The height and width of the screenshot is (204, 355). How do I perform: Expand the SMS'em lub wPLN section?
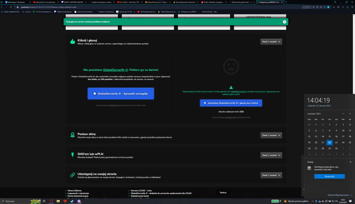point(271,155)
